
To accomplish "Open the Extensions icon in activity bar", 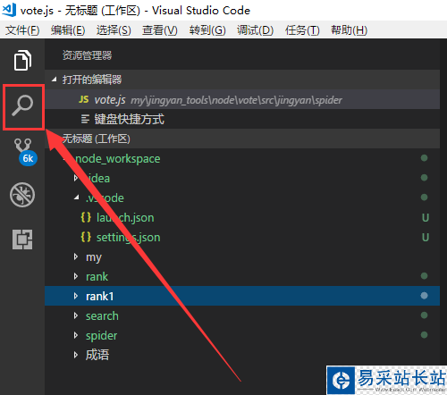I will click(x=22, y=240).
